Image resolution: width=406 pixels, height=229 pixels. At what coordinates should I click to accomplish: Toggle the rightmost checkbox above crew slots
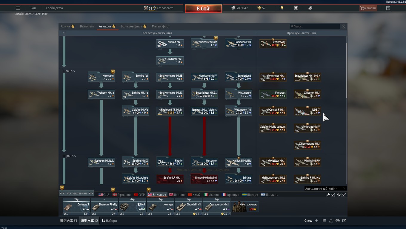click(344, 195)
